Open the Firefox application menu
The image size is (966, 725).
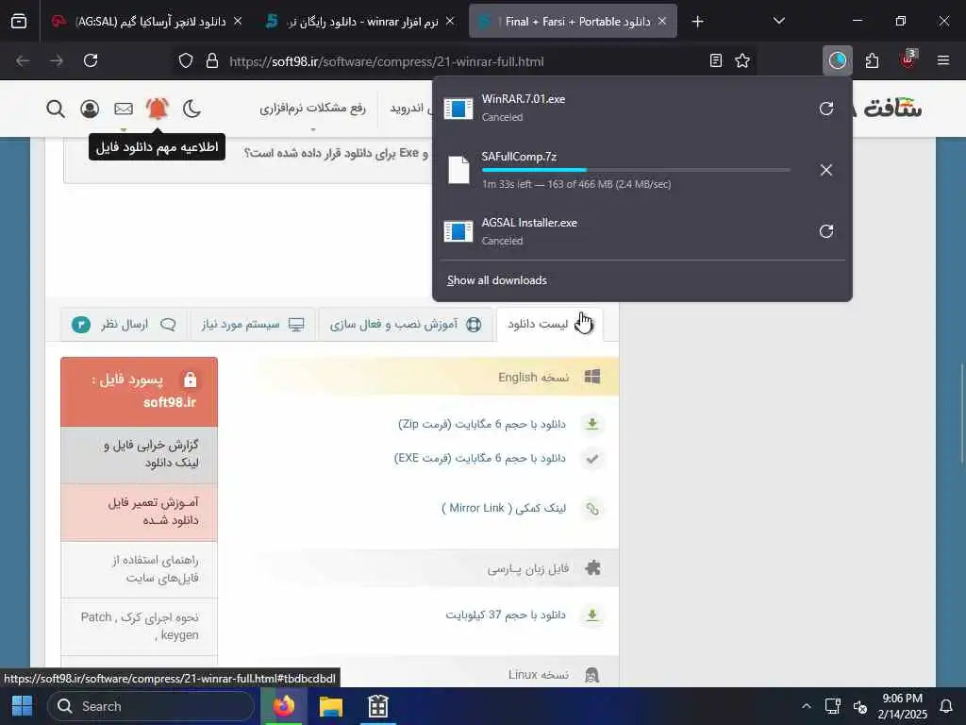tap(942, 60)
